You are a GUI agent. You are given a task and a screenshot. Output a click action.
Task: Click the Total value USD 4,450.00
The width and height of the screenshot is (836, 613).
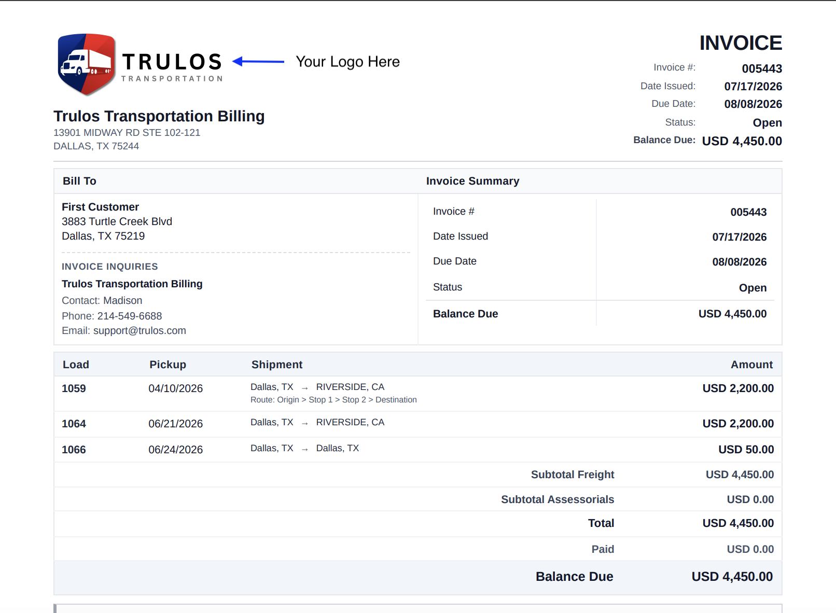738,523
